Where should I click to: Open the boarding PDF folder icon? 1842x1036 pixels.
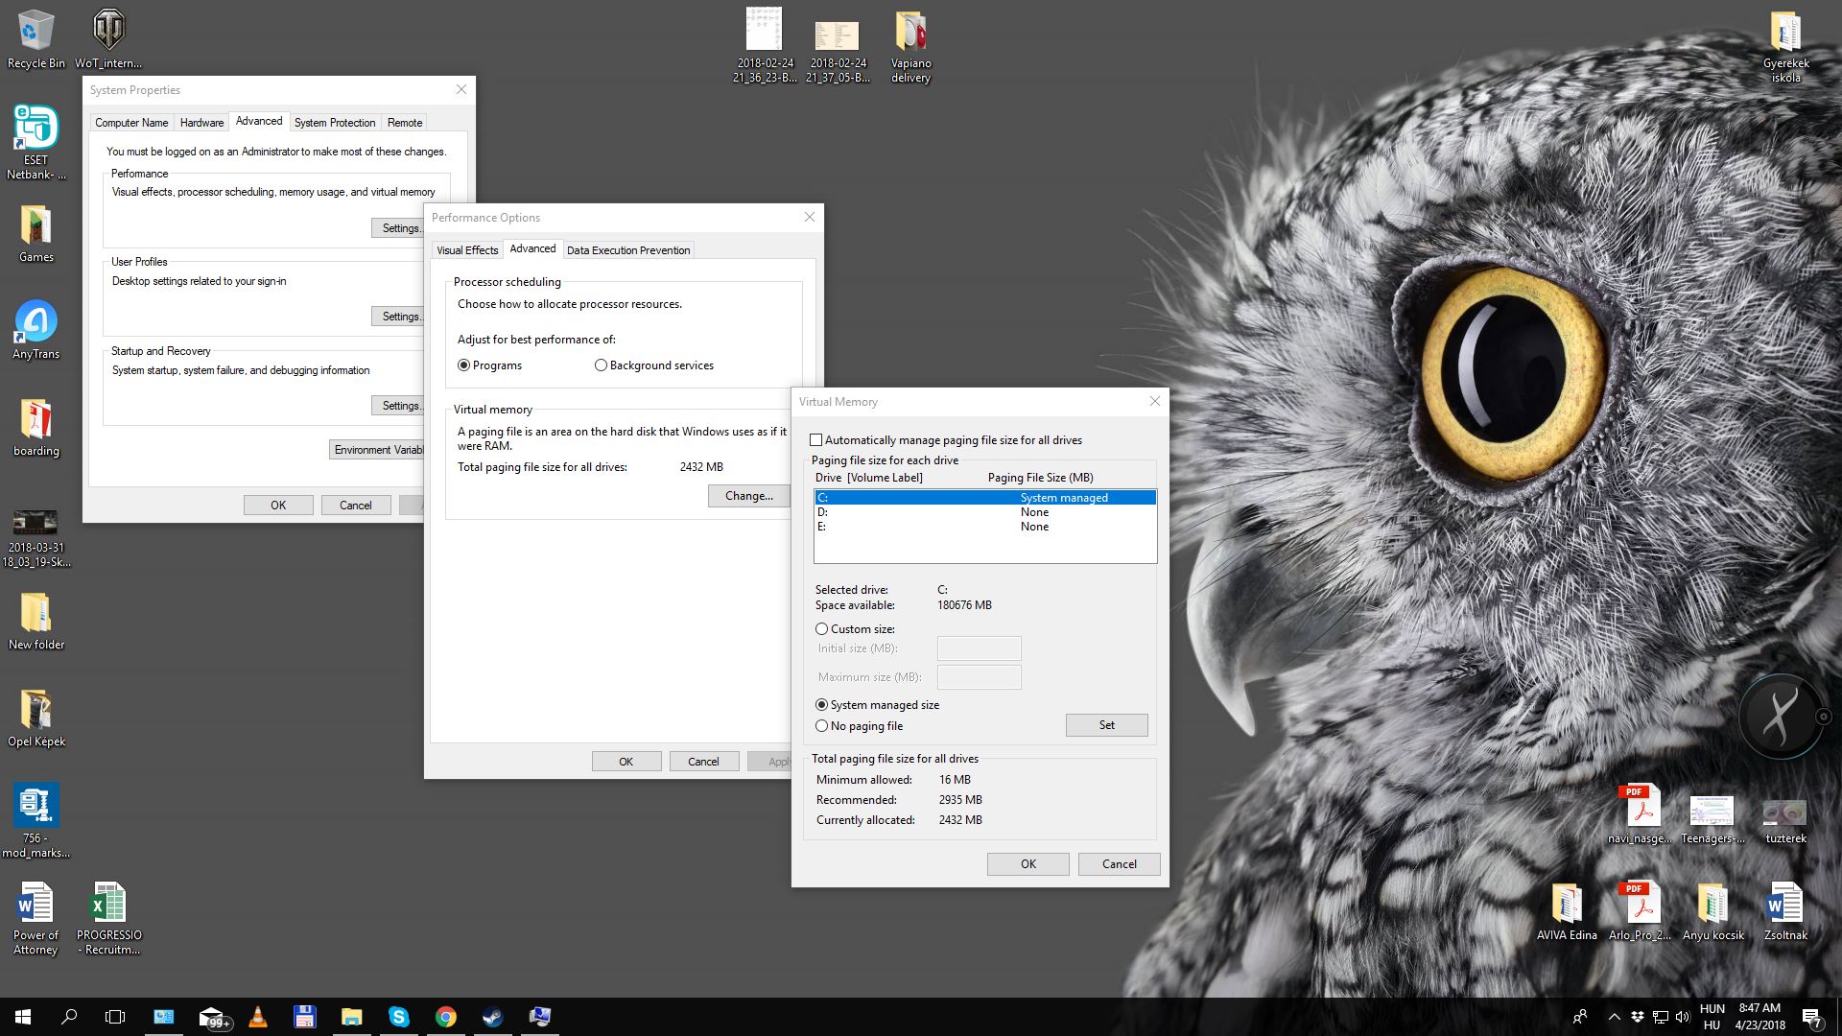click(35, 428)
